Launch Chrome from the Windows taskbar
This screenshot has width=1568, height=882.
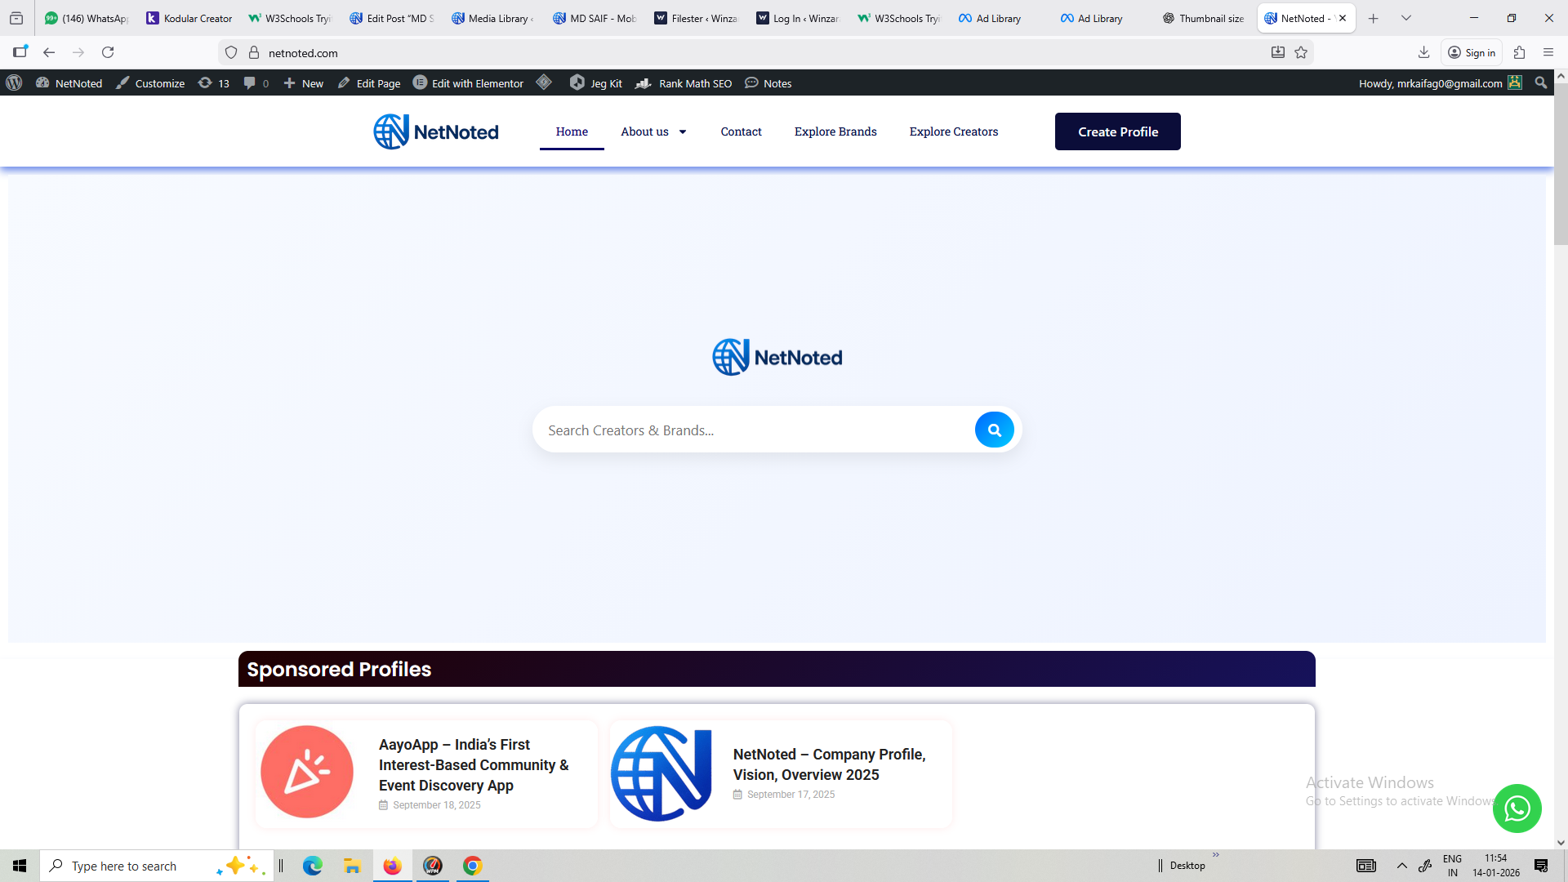click(x=472, y=866)
